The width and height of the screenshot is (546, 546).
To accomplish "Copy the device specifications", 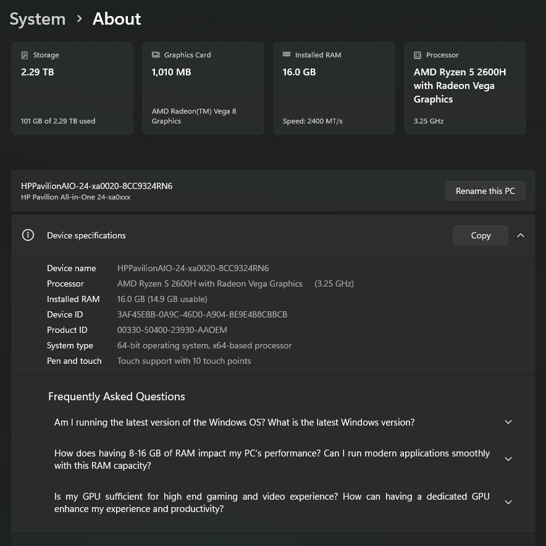I will (481, 235).
